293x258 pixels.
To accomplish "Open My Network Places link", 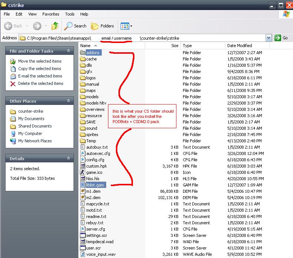I will [35, 141].
